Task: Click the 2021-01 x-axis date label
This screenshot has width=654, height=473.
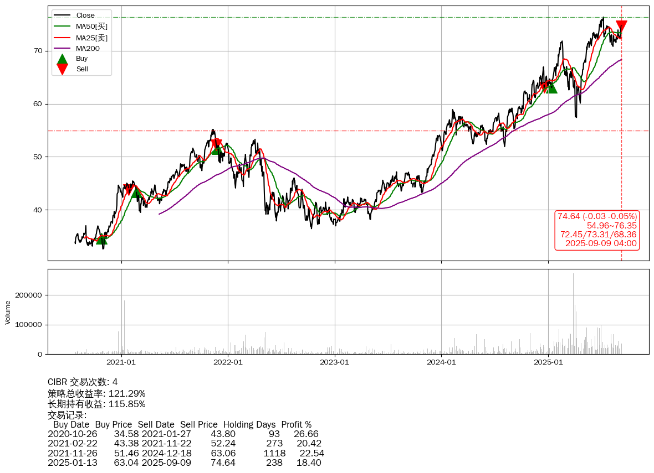Action: [x=121, y=362]
